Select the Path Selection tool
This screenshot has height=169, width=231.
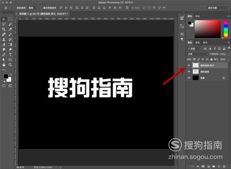point(4,60)
